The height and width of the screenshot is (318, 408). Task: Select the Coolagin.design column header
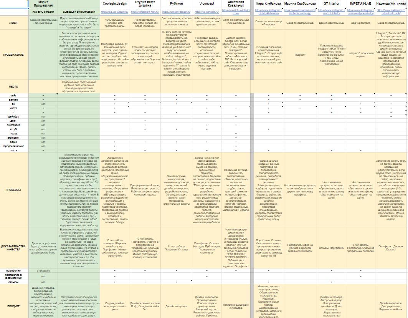114,3
